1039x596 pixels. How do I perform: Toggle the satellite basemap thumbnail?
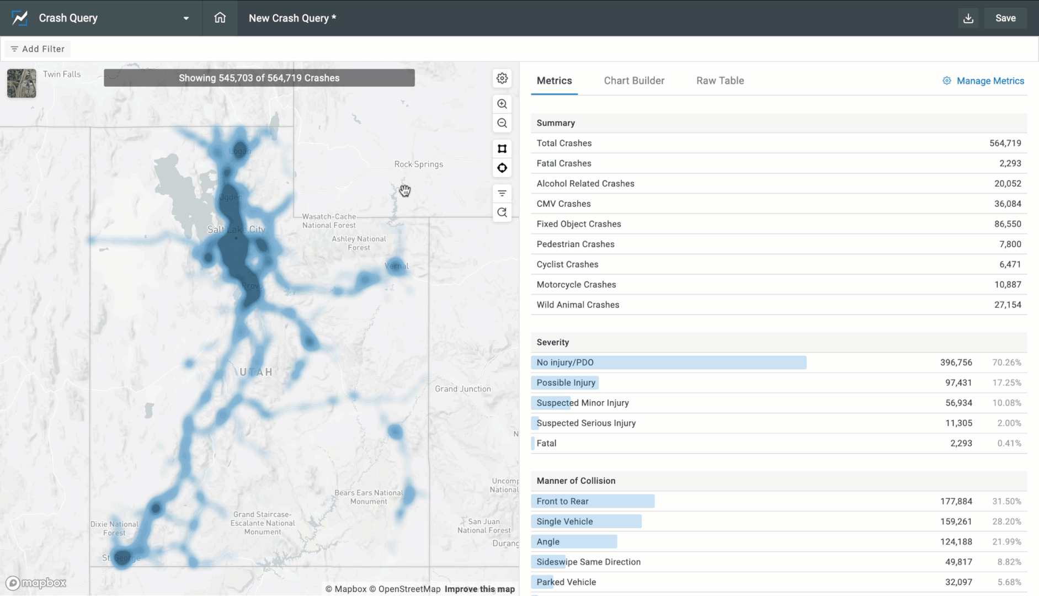click(22, 83)
